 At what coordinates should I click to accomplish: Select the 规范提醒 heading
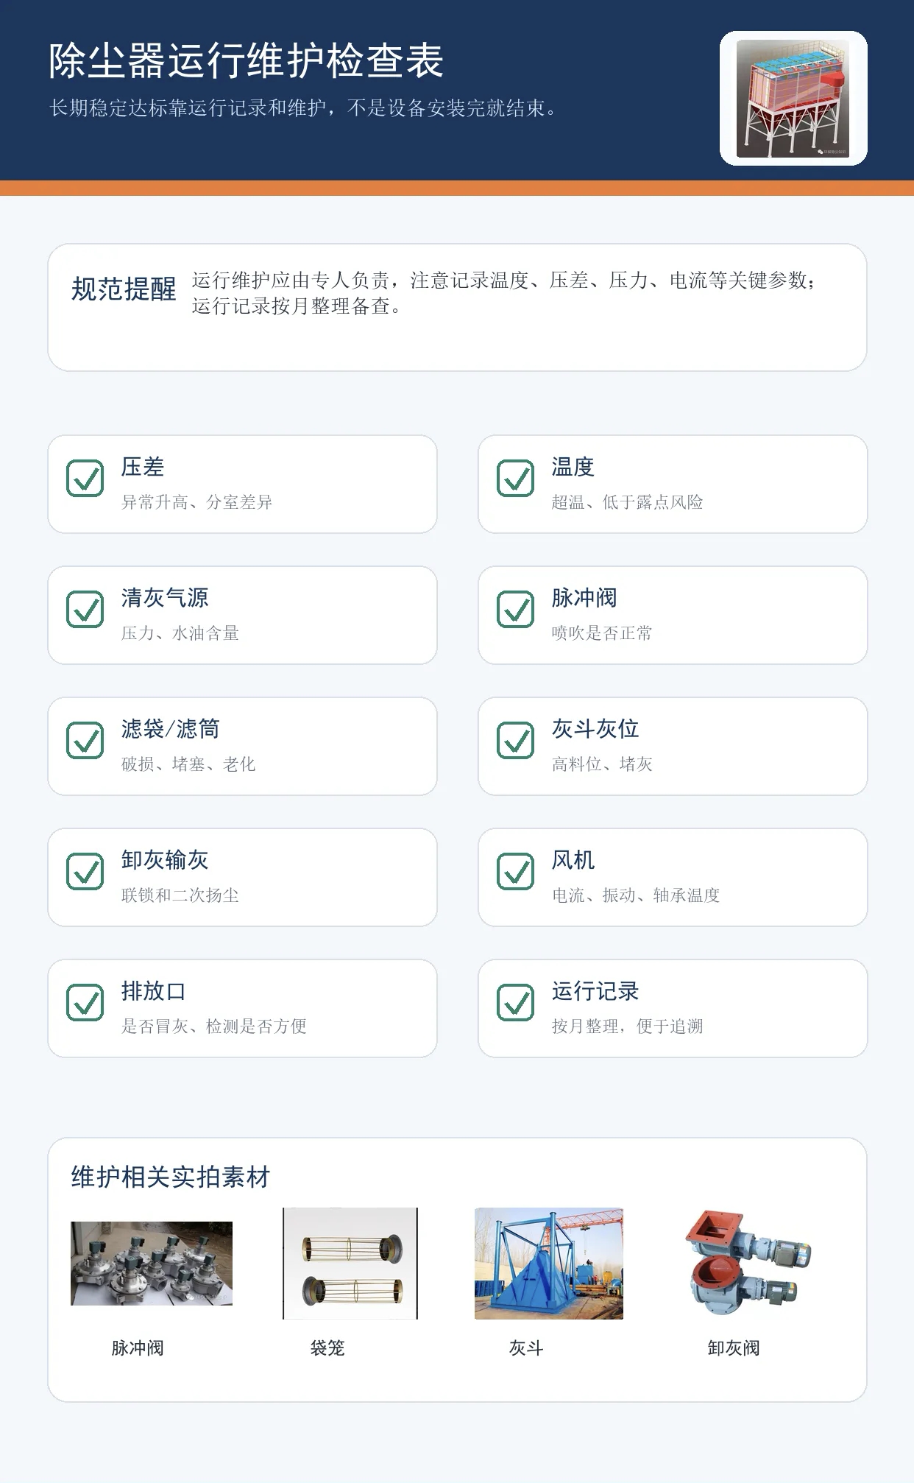coord(124,289)
